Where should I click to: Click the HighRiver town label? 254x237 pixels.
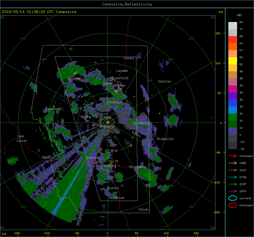[x=117, y=198]
